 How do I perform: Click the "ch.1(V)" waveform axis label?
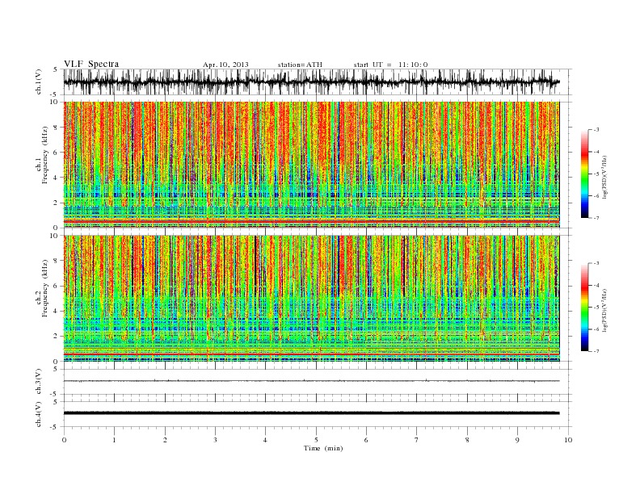tap(39, 82)
